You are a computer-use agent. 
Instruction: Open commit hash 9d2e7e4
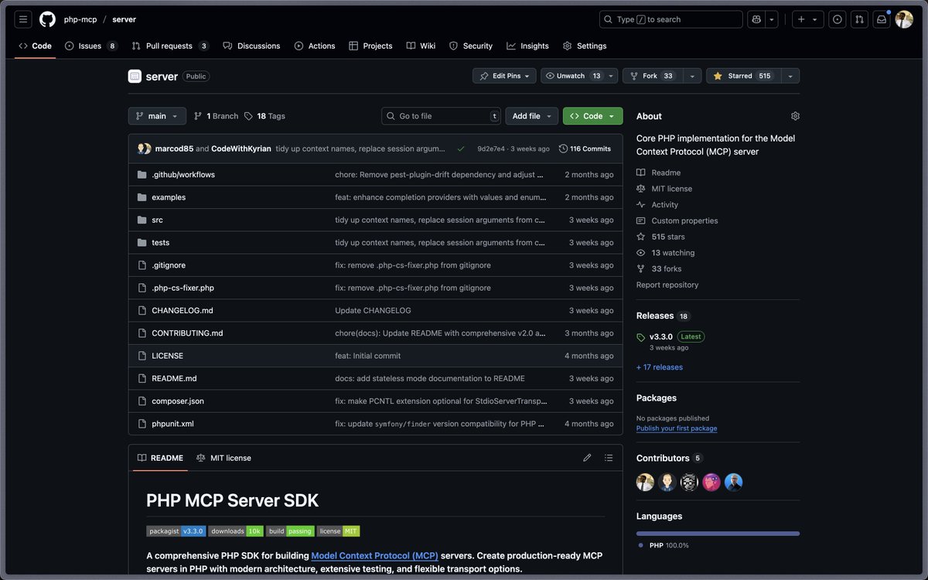coord(490,148)
